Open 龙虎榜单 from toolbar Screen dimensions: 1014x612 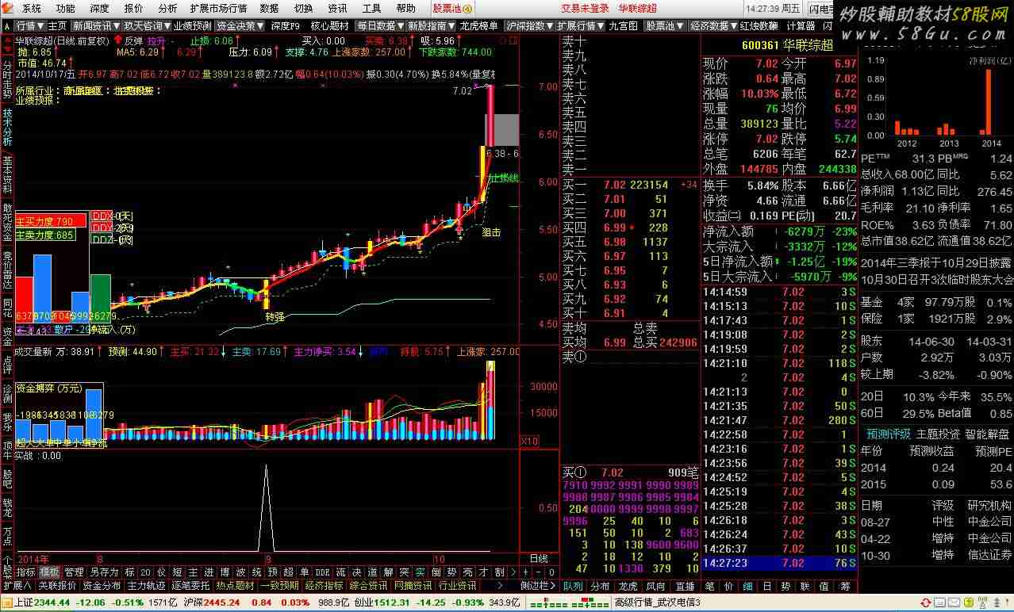pos(479,26)
